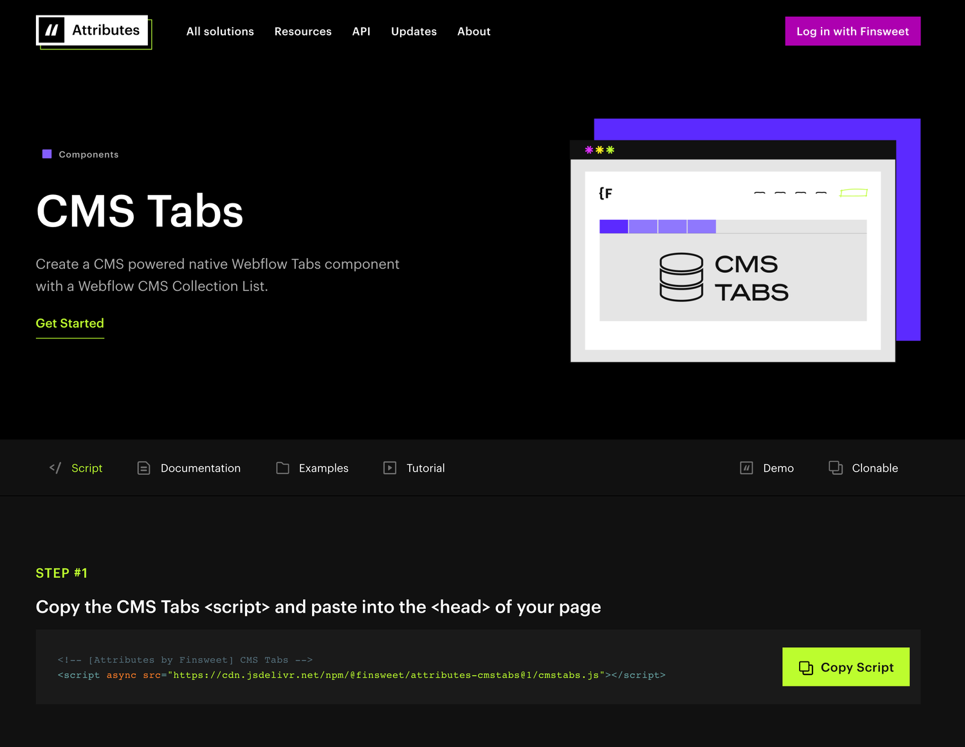This screenshot has height=747, width=965.
Task: Click the Demo icon
Action: click(x=746, y=468)
